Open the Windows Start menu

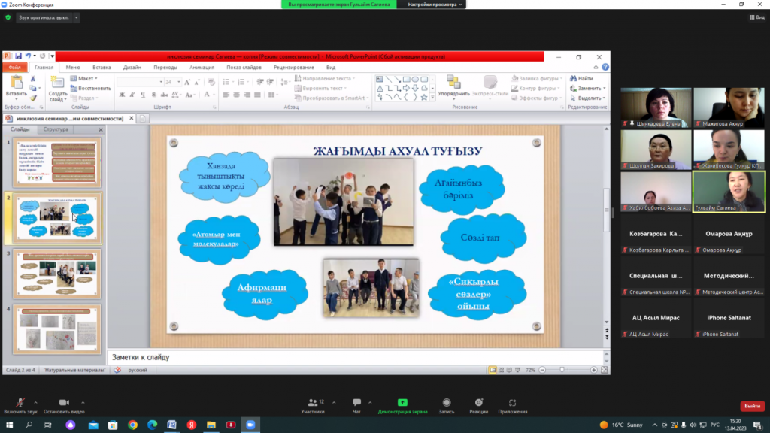pos(9,425)
